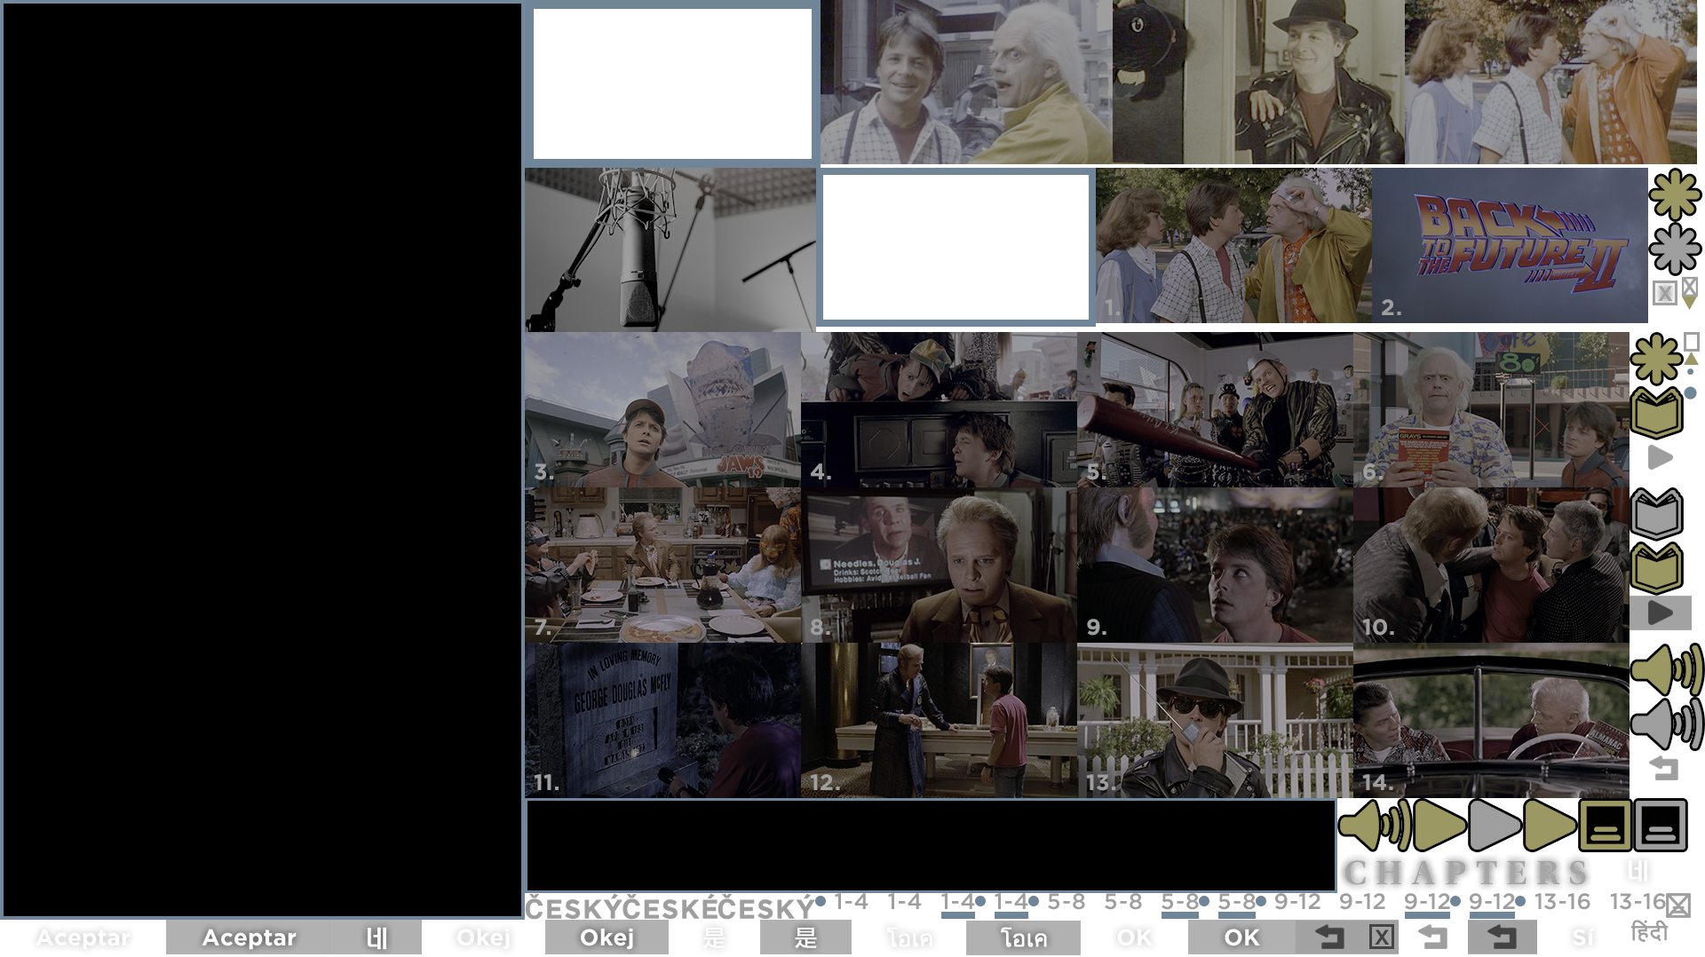The width and height of the screenshot is (1705, 957).
Task: Click the dark play arrow inside the gray box
Action: (1661, 613)
